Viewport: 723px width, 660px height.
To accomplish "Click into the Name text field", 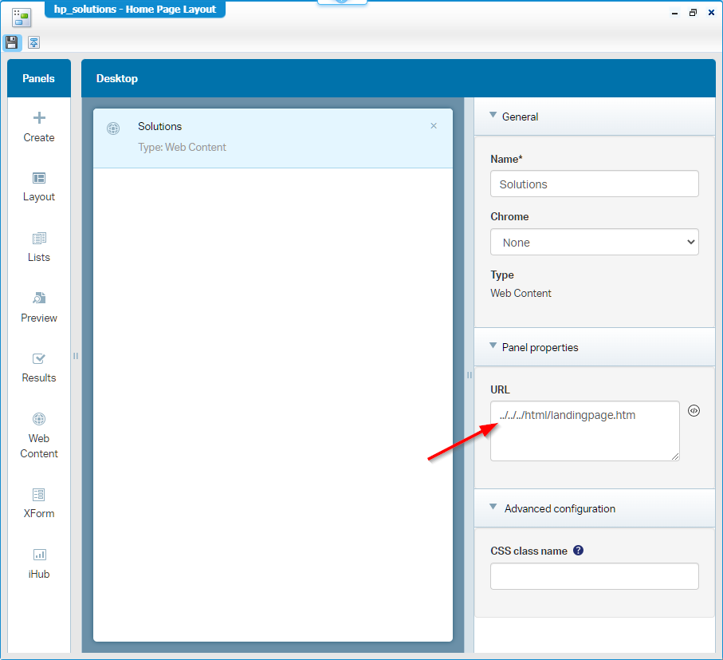I will coord(594,184).
